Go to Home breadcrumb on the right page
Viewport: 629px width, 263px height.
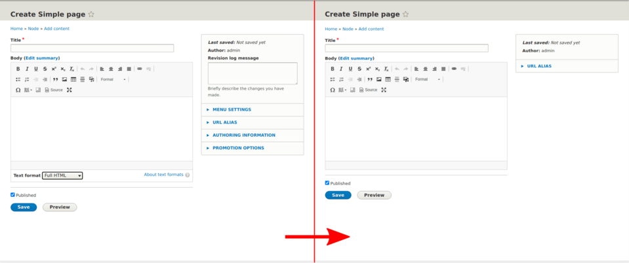[331, 29]
